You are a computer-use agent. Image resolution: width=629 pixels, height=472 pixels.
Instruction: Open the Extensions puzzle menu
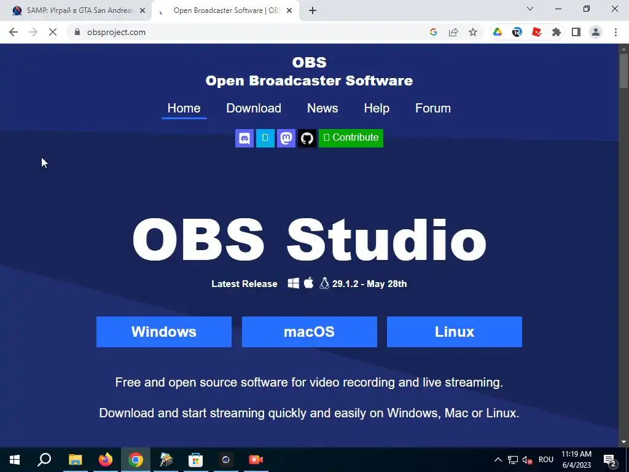557,32
